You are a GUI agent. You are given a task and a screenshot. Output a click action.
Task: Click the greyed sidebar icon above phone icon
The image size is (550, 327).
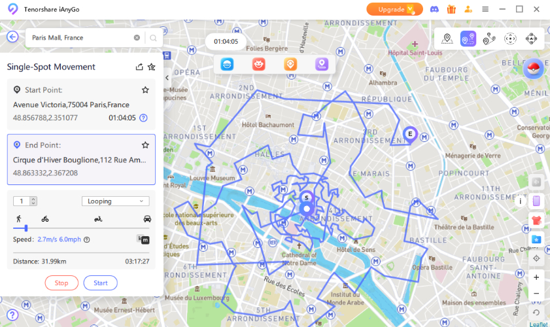(536, 182)
